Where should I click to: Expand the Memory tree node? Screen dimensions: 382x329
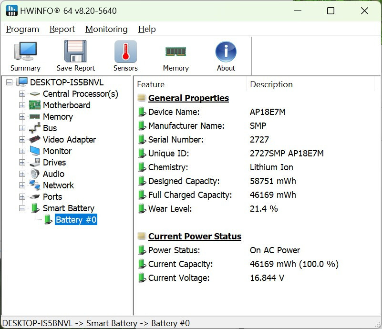pos(22,117)
